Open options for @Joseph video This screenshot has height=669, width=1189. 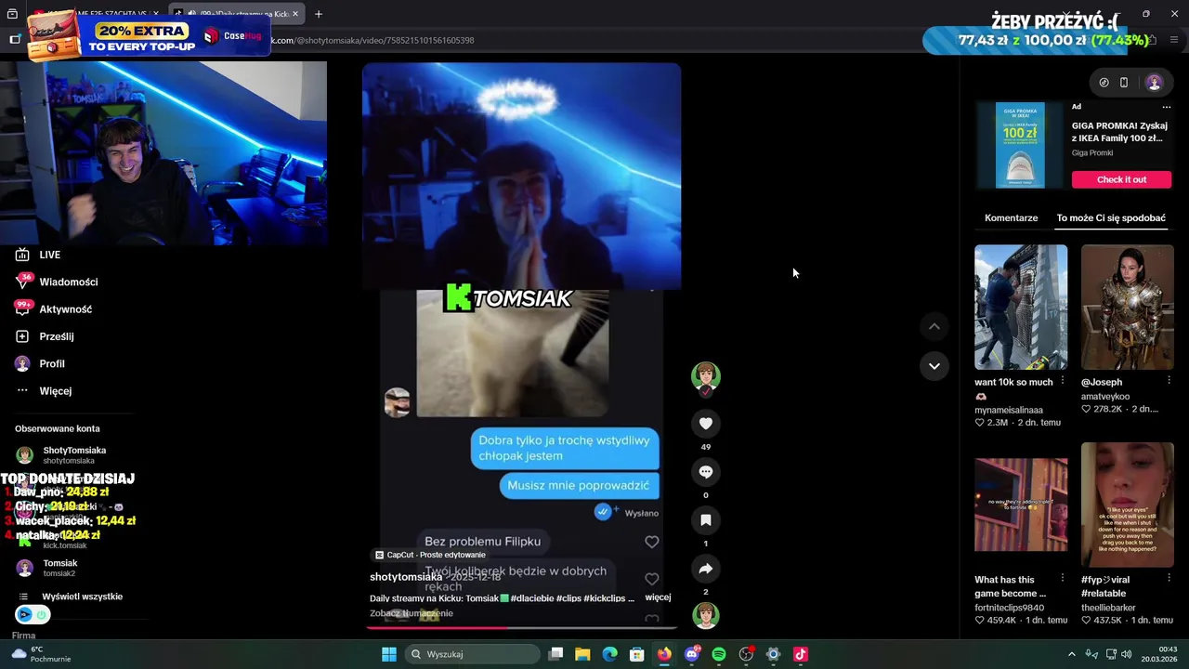coord(1169,382)
